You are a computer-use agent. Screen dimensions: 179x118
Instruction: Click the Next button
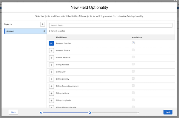[168, 112]
